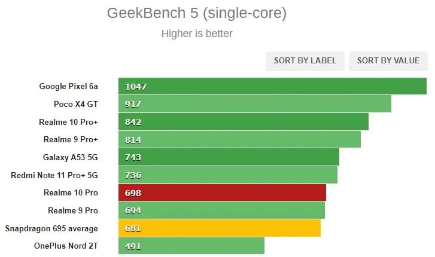Click the Realme 9 Pro bar
This screenshot has width=435, height=257.
tap(221, 210)
